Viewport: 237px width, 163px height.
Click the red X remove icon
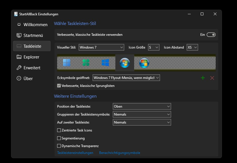pyautogui.click(x=212, y=78)
